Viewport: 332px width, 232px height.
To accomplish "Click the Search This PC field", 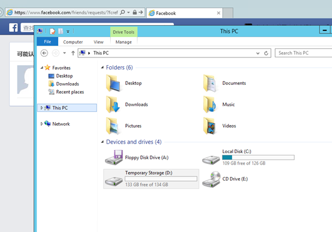I will coord(303,53).
